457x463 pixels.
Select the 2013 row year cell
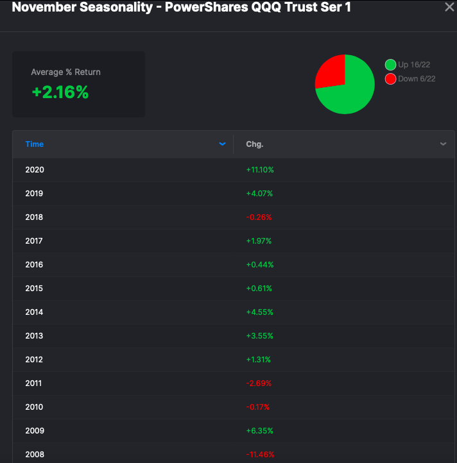pyautogui.click(x=34, y=336)
